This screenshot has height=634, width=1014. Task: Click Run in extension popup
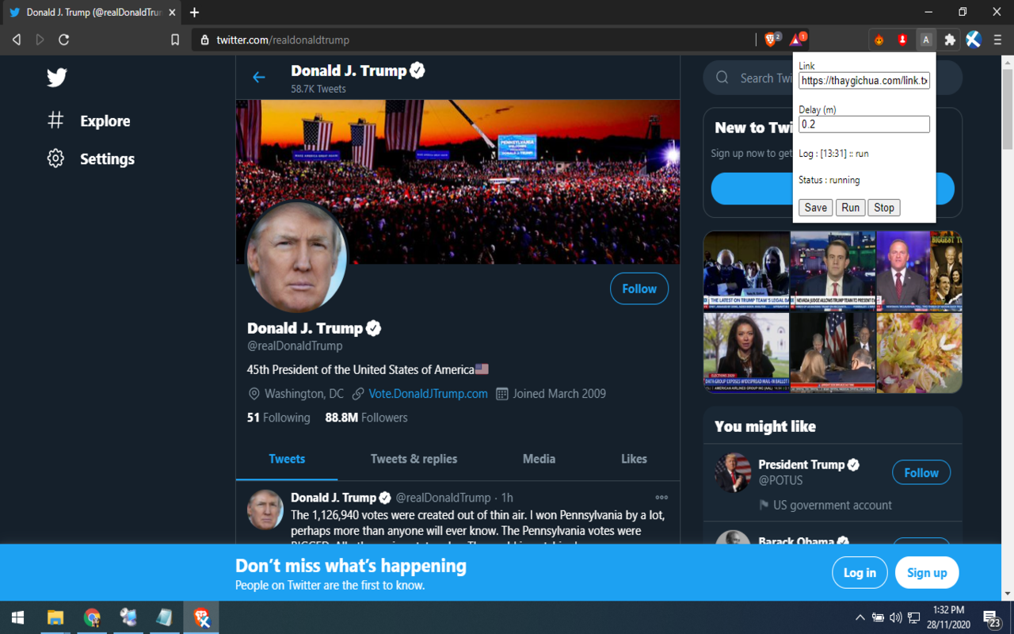[x=850, y=208]
